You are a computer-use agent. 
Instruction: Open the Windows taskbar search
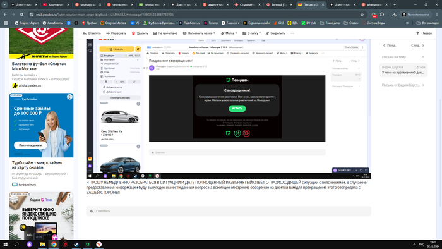pyautogui.click(x=16, y=245)
